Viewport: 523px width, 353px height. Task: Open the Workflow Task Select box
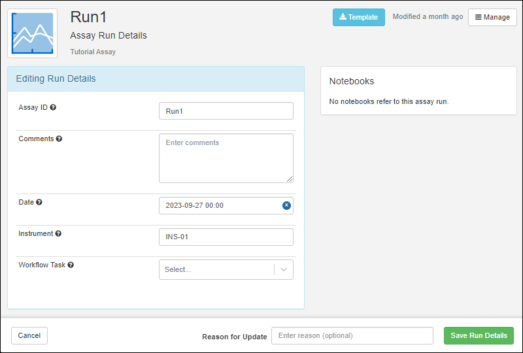216,269
